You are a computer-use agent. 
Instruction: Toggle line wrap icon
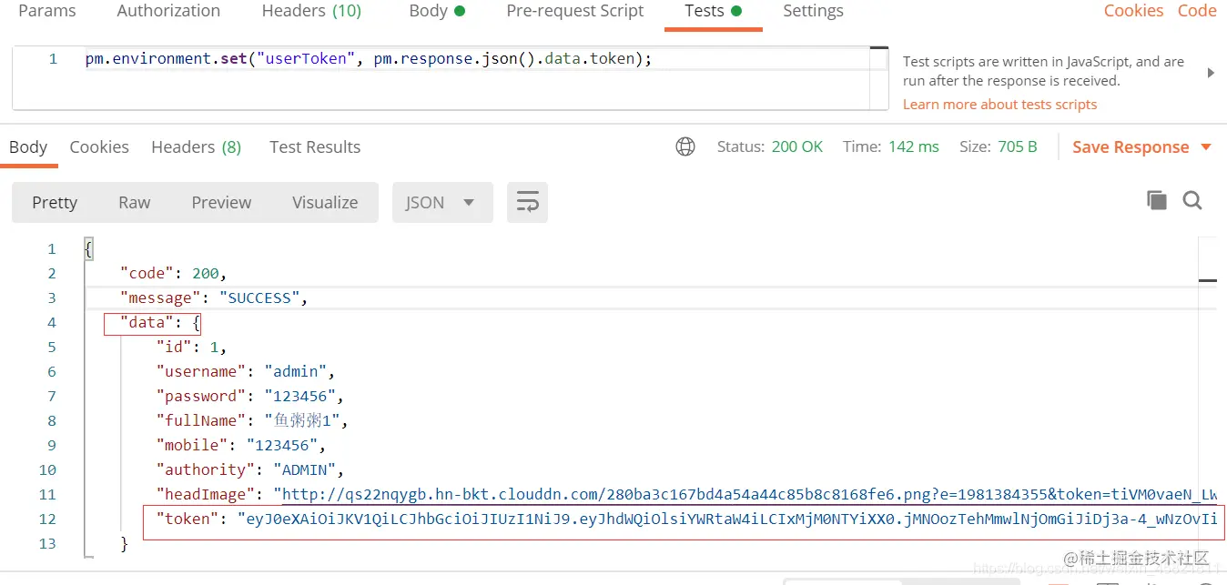[x=528, y=203]
